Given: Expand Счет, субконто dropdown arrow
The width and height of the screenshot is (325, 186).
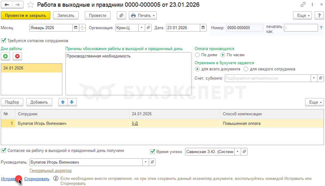Looking at the screenshot, I should (314, 78).
